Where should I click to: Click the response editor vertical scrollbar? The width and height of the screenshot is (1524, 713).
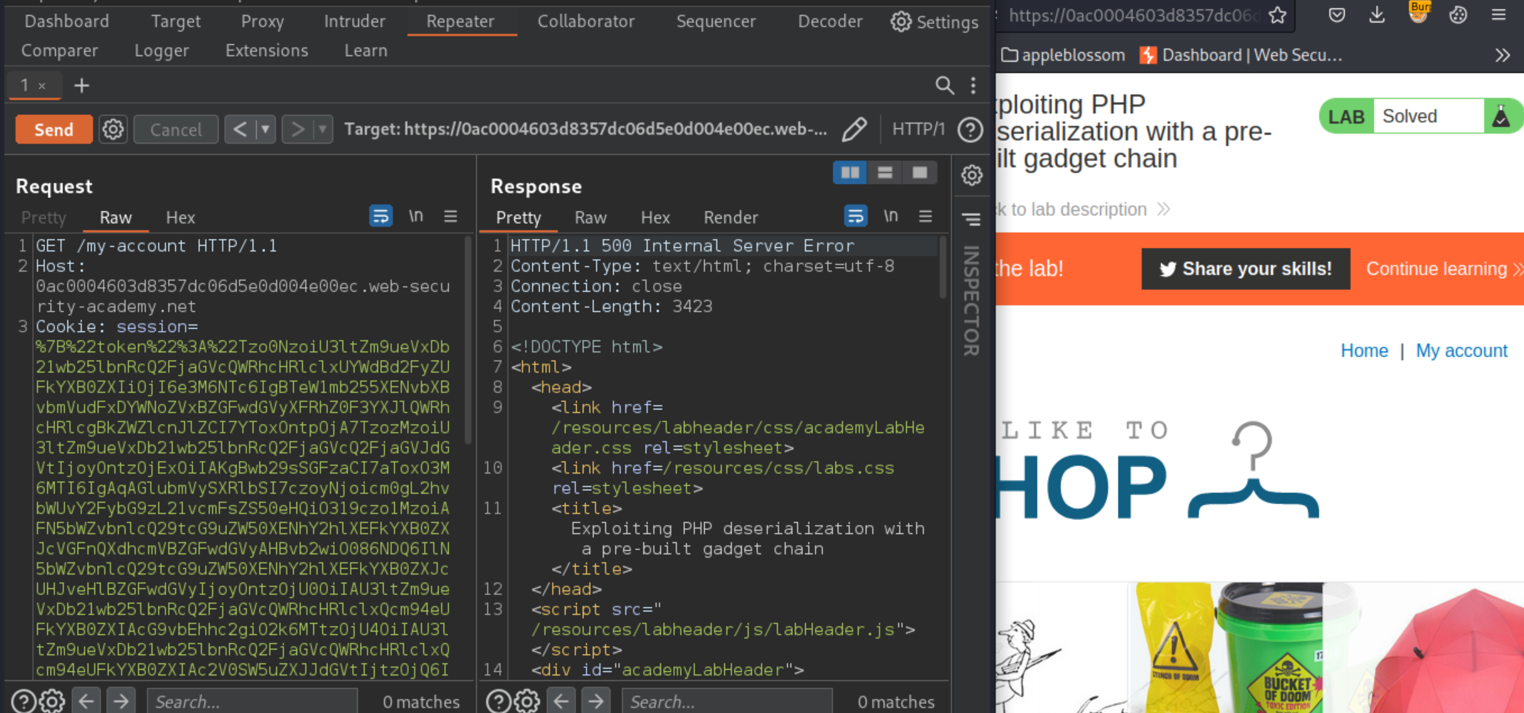tap(943, 267)
